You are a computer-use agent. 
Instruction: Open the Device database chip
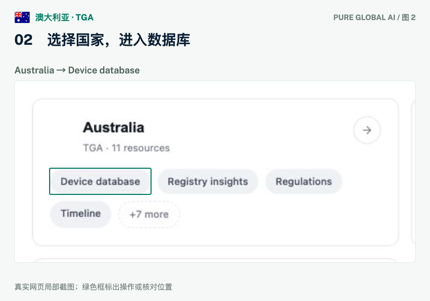100,181
